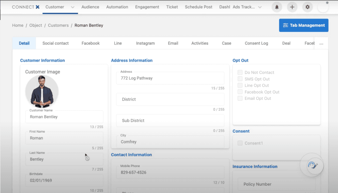Click the customer profile image
338x193 pixels.
pos(42,91)
